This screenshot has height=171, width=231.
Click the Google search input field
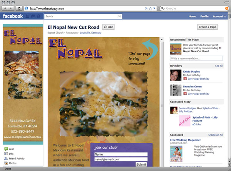pos(194,8)
